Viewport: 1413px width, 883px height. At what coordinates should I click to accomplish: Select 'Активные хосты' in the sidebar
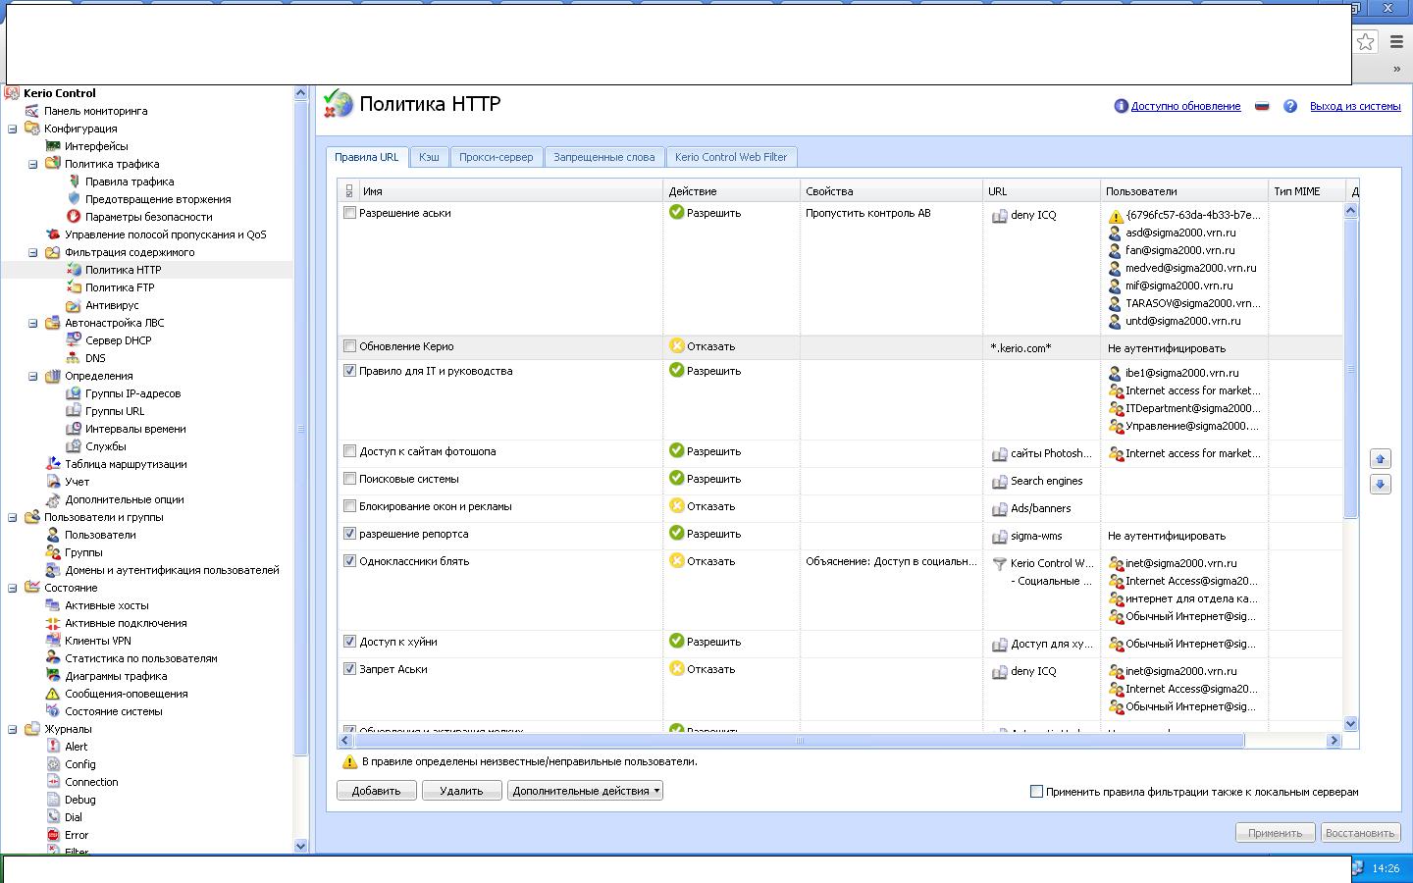[106, 605]
